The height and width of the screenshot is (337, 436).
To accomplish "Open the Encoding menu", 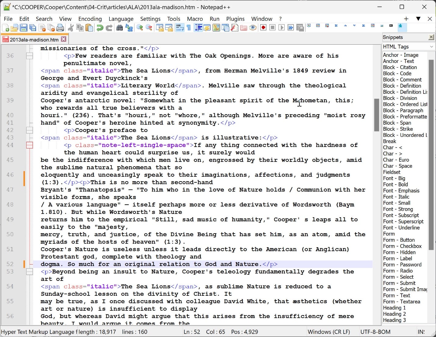I will [x=90, y=19].
